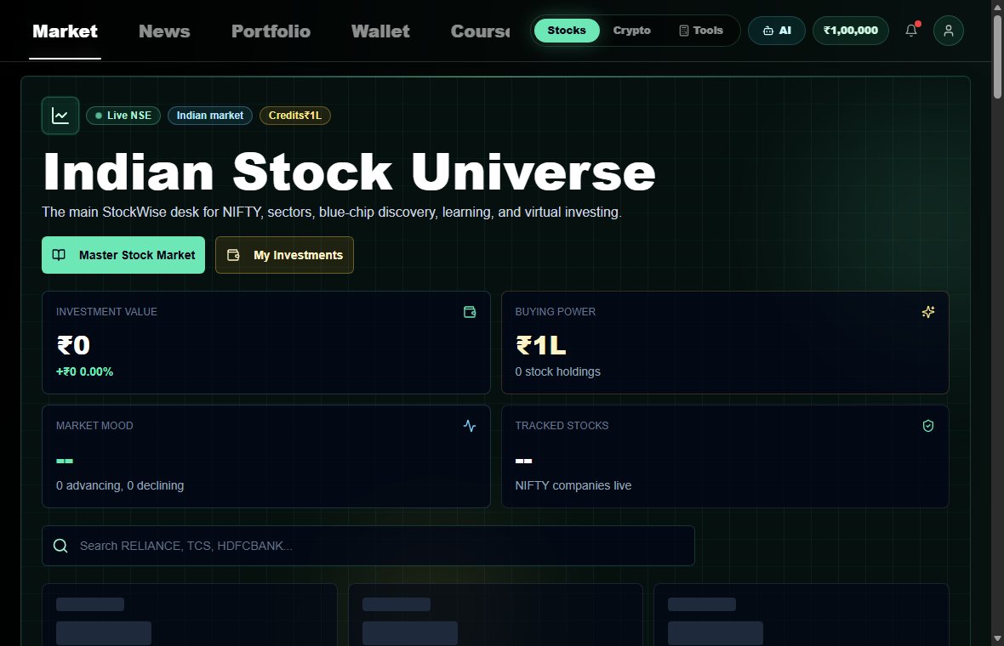Viewport: 1004px width, 646px height.
Task: Open the notifications bell icon
Action: [911, 30]
